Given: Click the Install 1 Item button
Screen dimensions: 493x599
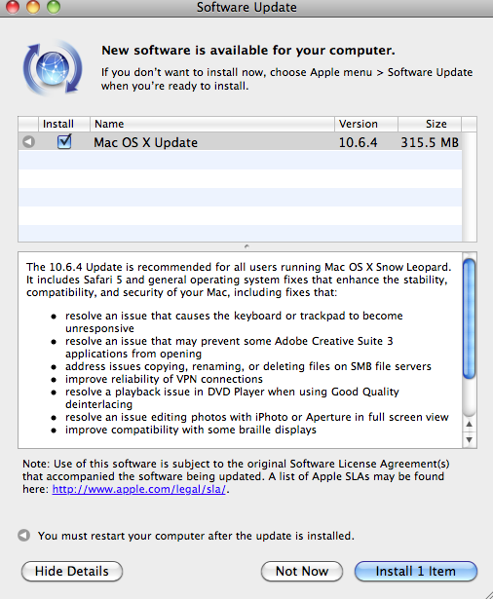Looking at the screenshot, I should click(x=416, y=571).
